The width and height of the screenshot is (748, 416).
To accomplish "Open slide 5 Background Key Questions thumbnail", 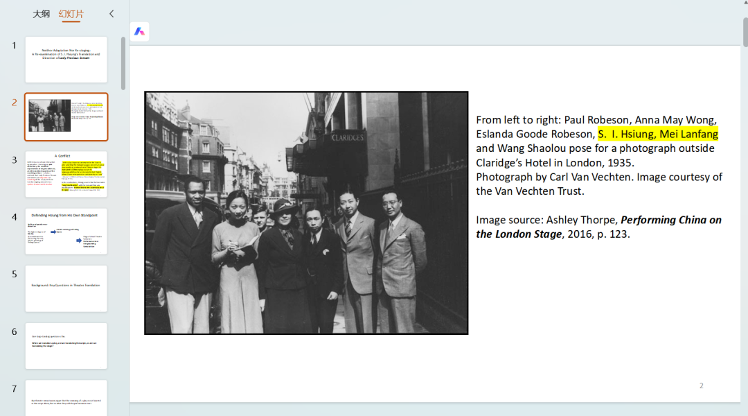I will [x=66, y=288].
